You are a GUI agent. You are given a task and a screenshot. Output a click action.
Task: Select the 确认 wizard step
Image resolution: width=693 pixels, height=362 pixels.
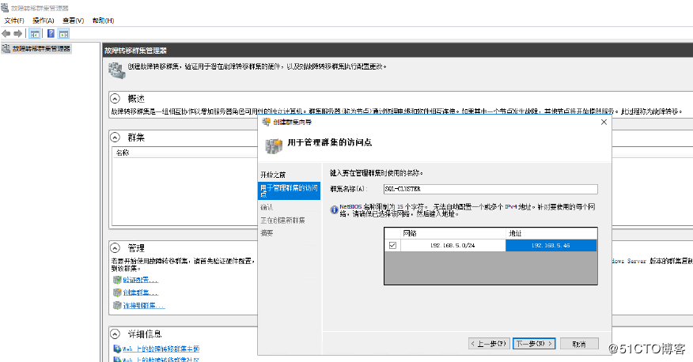[267, 208]
